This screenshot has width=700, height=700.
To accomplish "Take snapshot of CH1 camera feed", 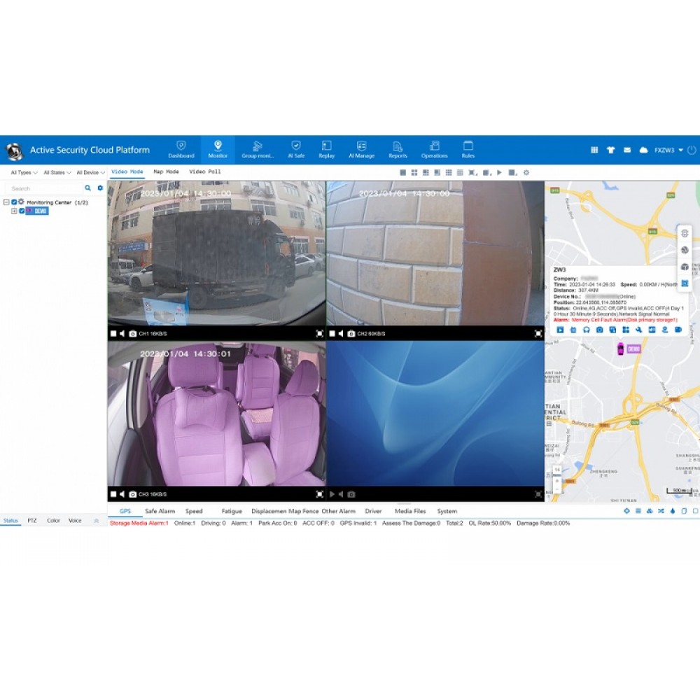I will point(133,334).
